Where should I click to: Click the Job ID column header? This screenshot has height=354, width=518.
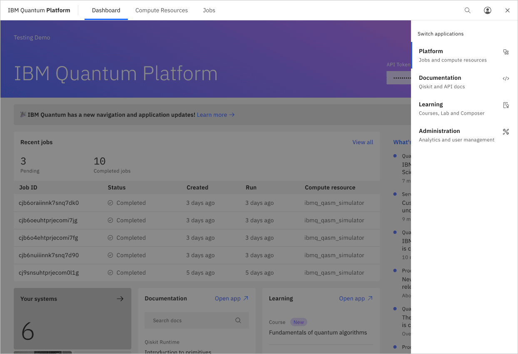coord(28,187)
